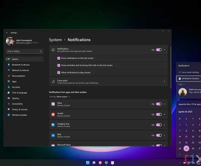Select Gaming in the Settings sidebar

coord(25,99)
